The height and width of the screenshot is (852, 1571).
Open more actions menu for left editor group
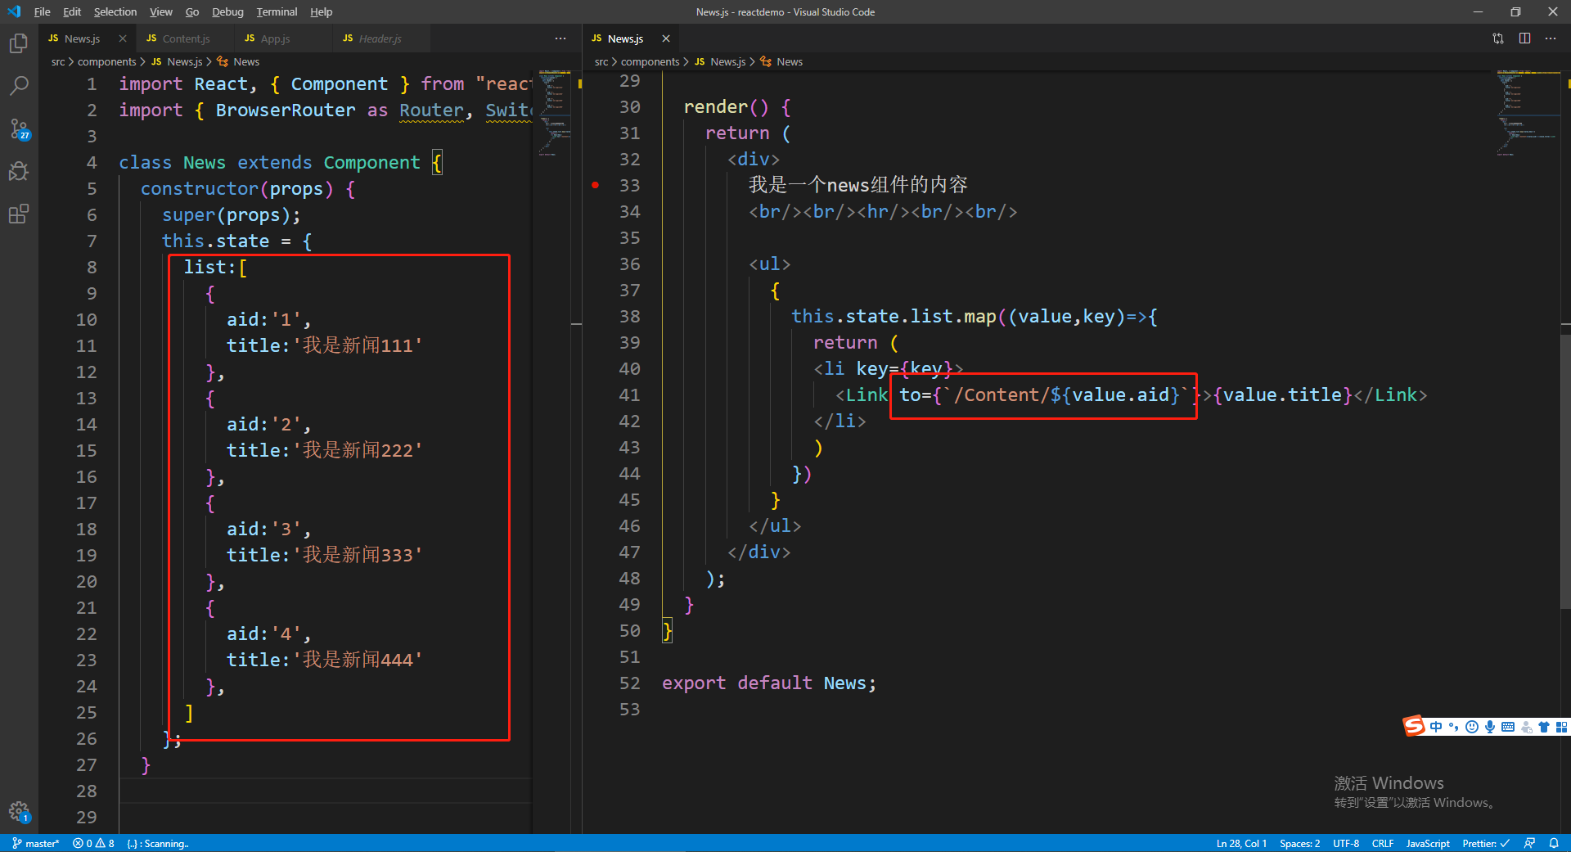[560, 38]
